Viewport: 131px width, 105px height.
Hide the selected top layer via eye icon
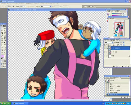(105, 48)
